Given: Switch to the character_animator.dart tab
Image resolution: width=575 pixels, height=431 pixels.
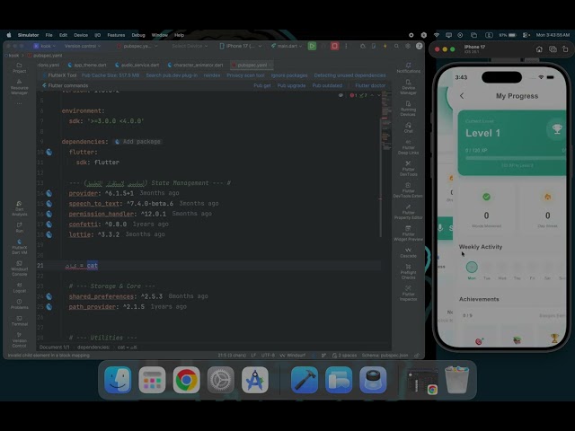Looking at the screenshot, I should coord(195,65).
